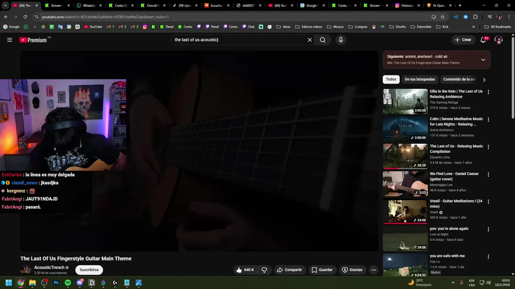Open the YouTube guide hamburger menu

click(10, 40)
